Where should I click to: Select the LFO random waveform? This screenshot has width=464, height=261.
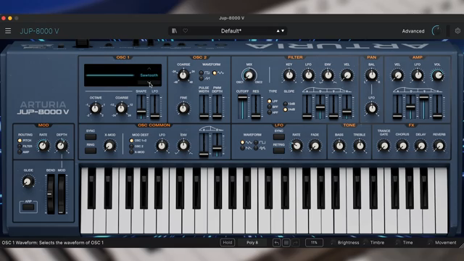(x=256, y=148)
